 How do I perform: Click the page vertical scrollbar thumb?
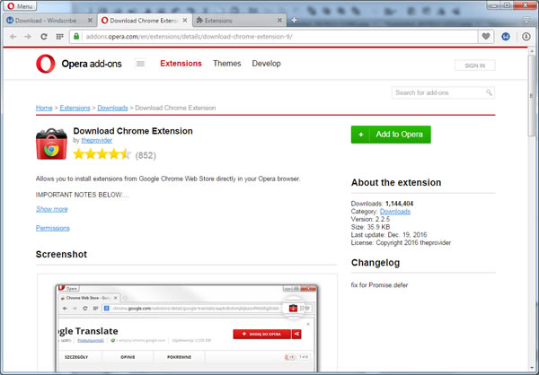tap(533, 96)
